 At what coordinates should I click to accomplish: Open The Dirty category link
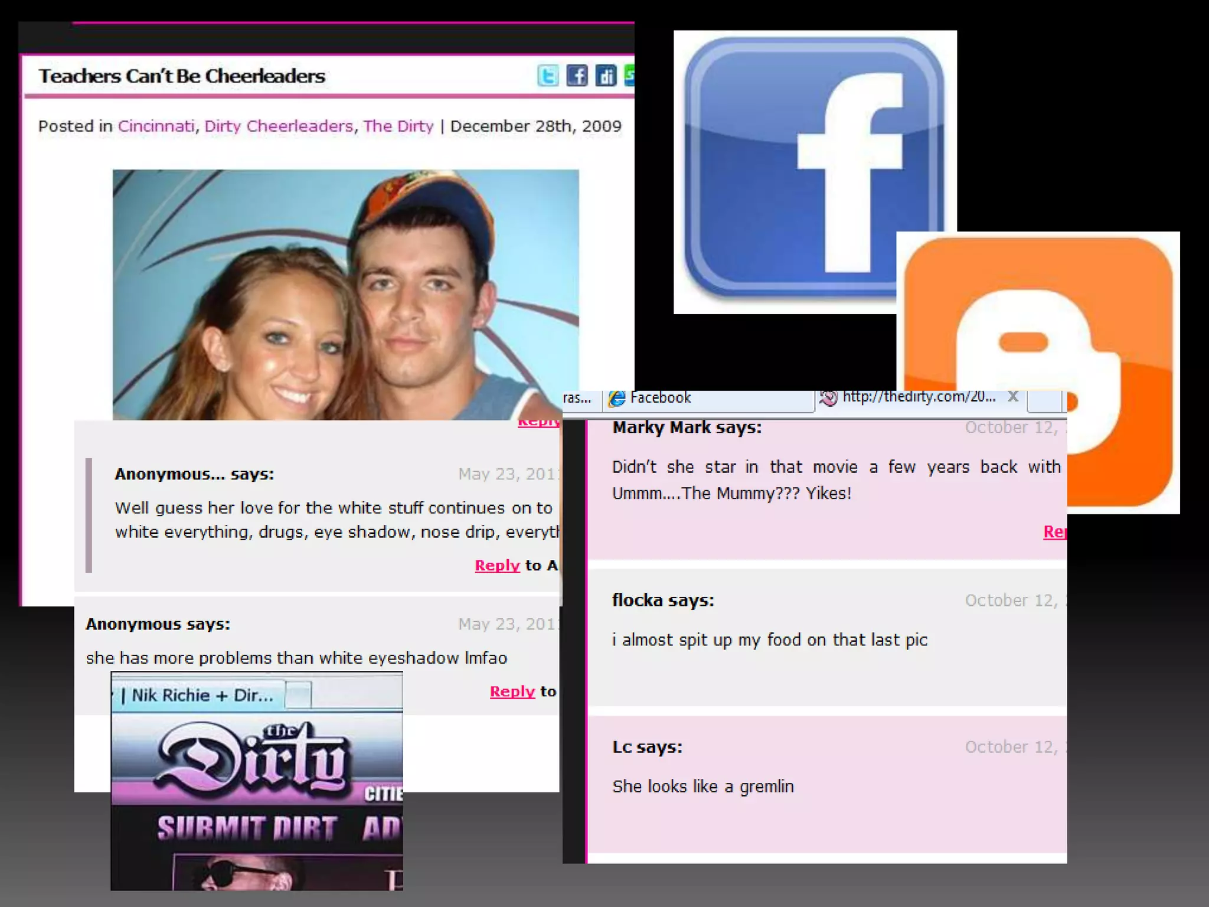[x=398, y=126]
